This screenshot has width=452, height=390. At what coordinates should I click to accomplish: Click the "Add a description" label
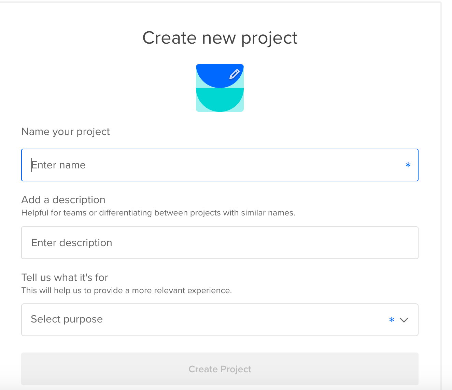[63, 200]
